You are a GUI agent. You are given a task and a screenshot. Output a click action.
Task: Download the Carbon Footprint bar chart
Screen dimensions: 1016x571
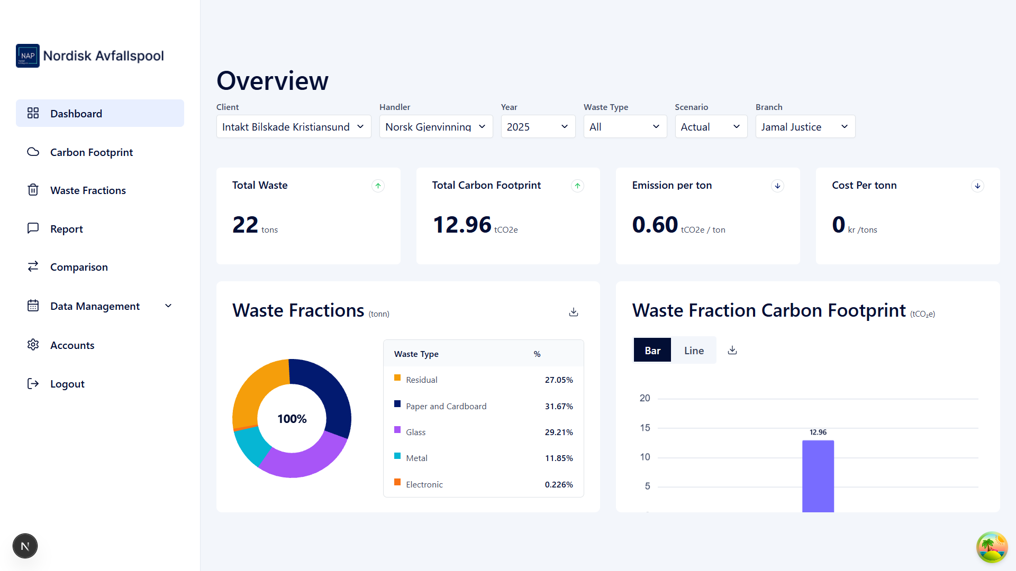732,350
